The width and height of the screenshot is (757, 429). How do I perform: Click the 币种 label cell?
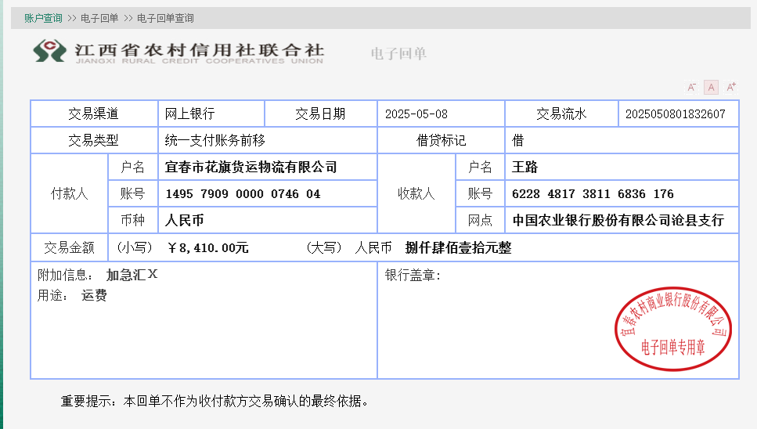coord(133,221)
